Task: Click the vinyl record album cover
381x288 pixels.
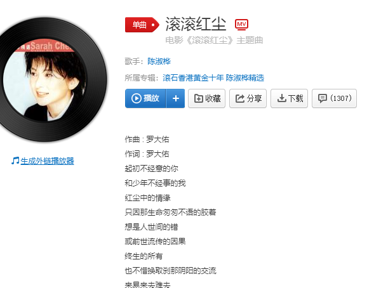Action: (x=48, y=79)
